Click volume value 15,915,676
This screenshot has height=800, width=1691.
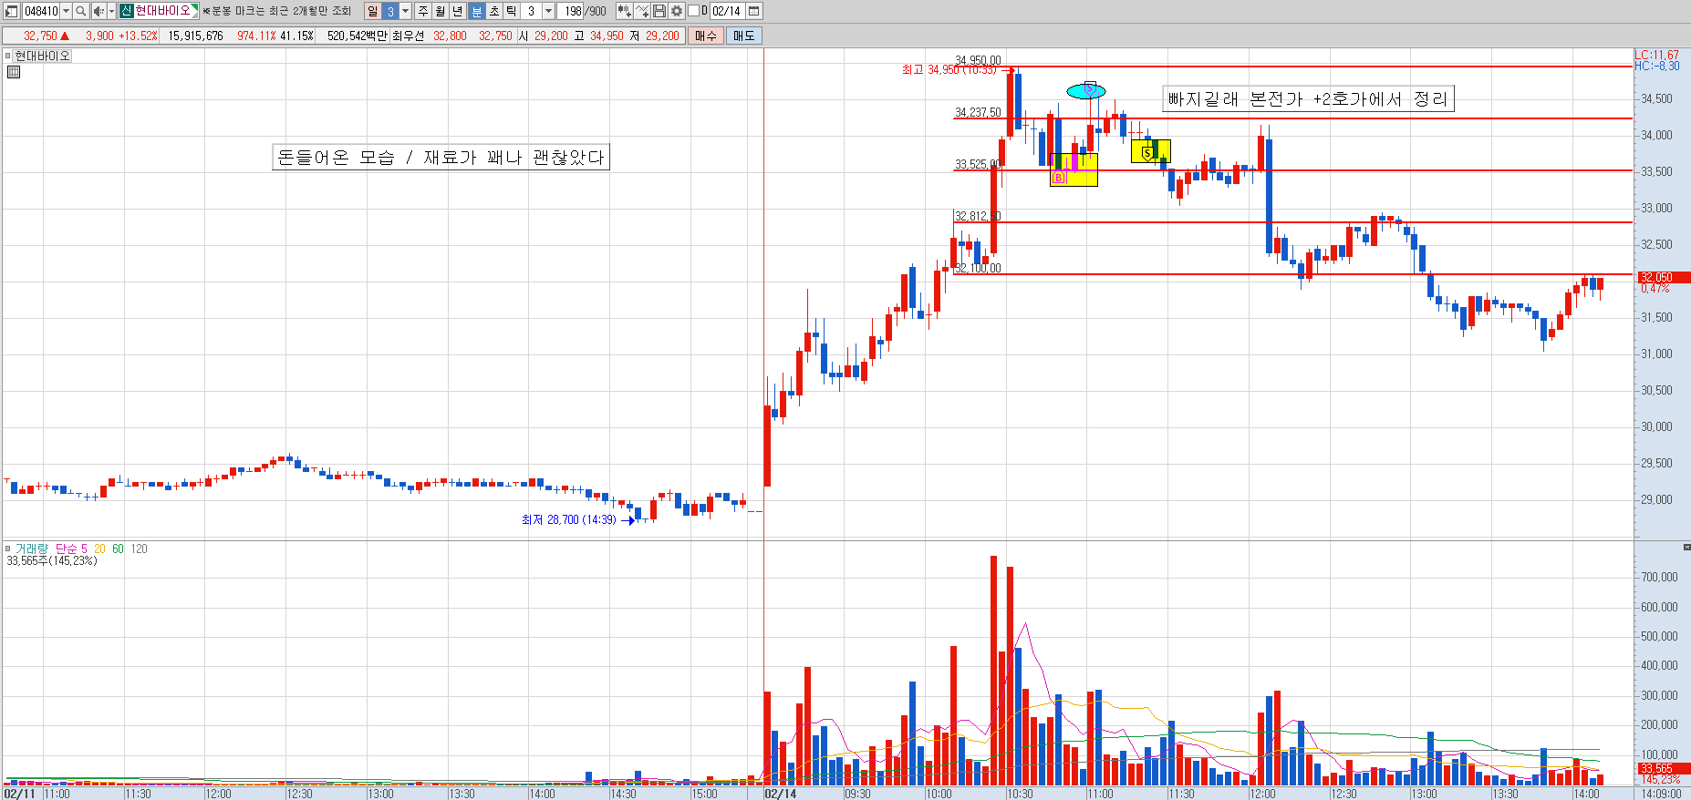point(195,36)
